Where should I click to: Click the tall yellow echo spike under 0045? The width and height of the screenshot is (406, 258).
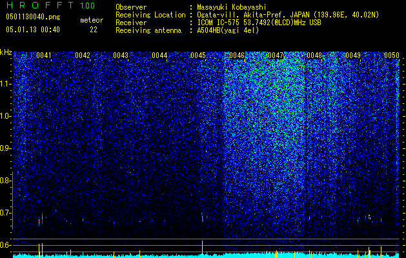pyautogui.click(x=202, y=248)
